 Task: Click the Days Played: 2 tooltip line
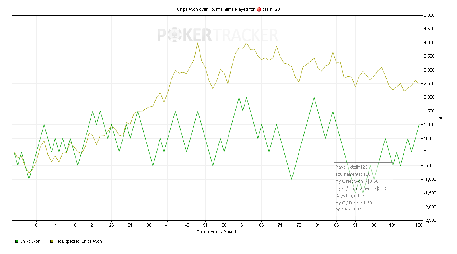350,196
